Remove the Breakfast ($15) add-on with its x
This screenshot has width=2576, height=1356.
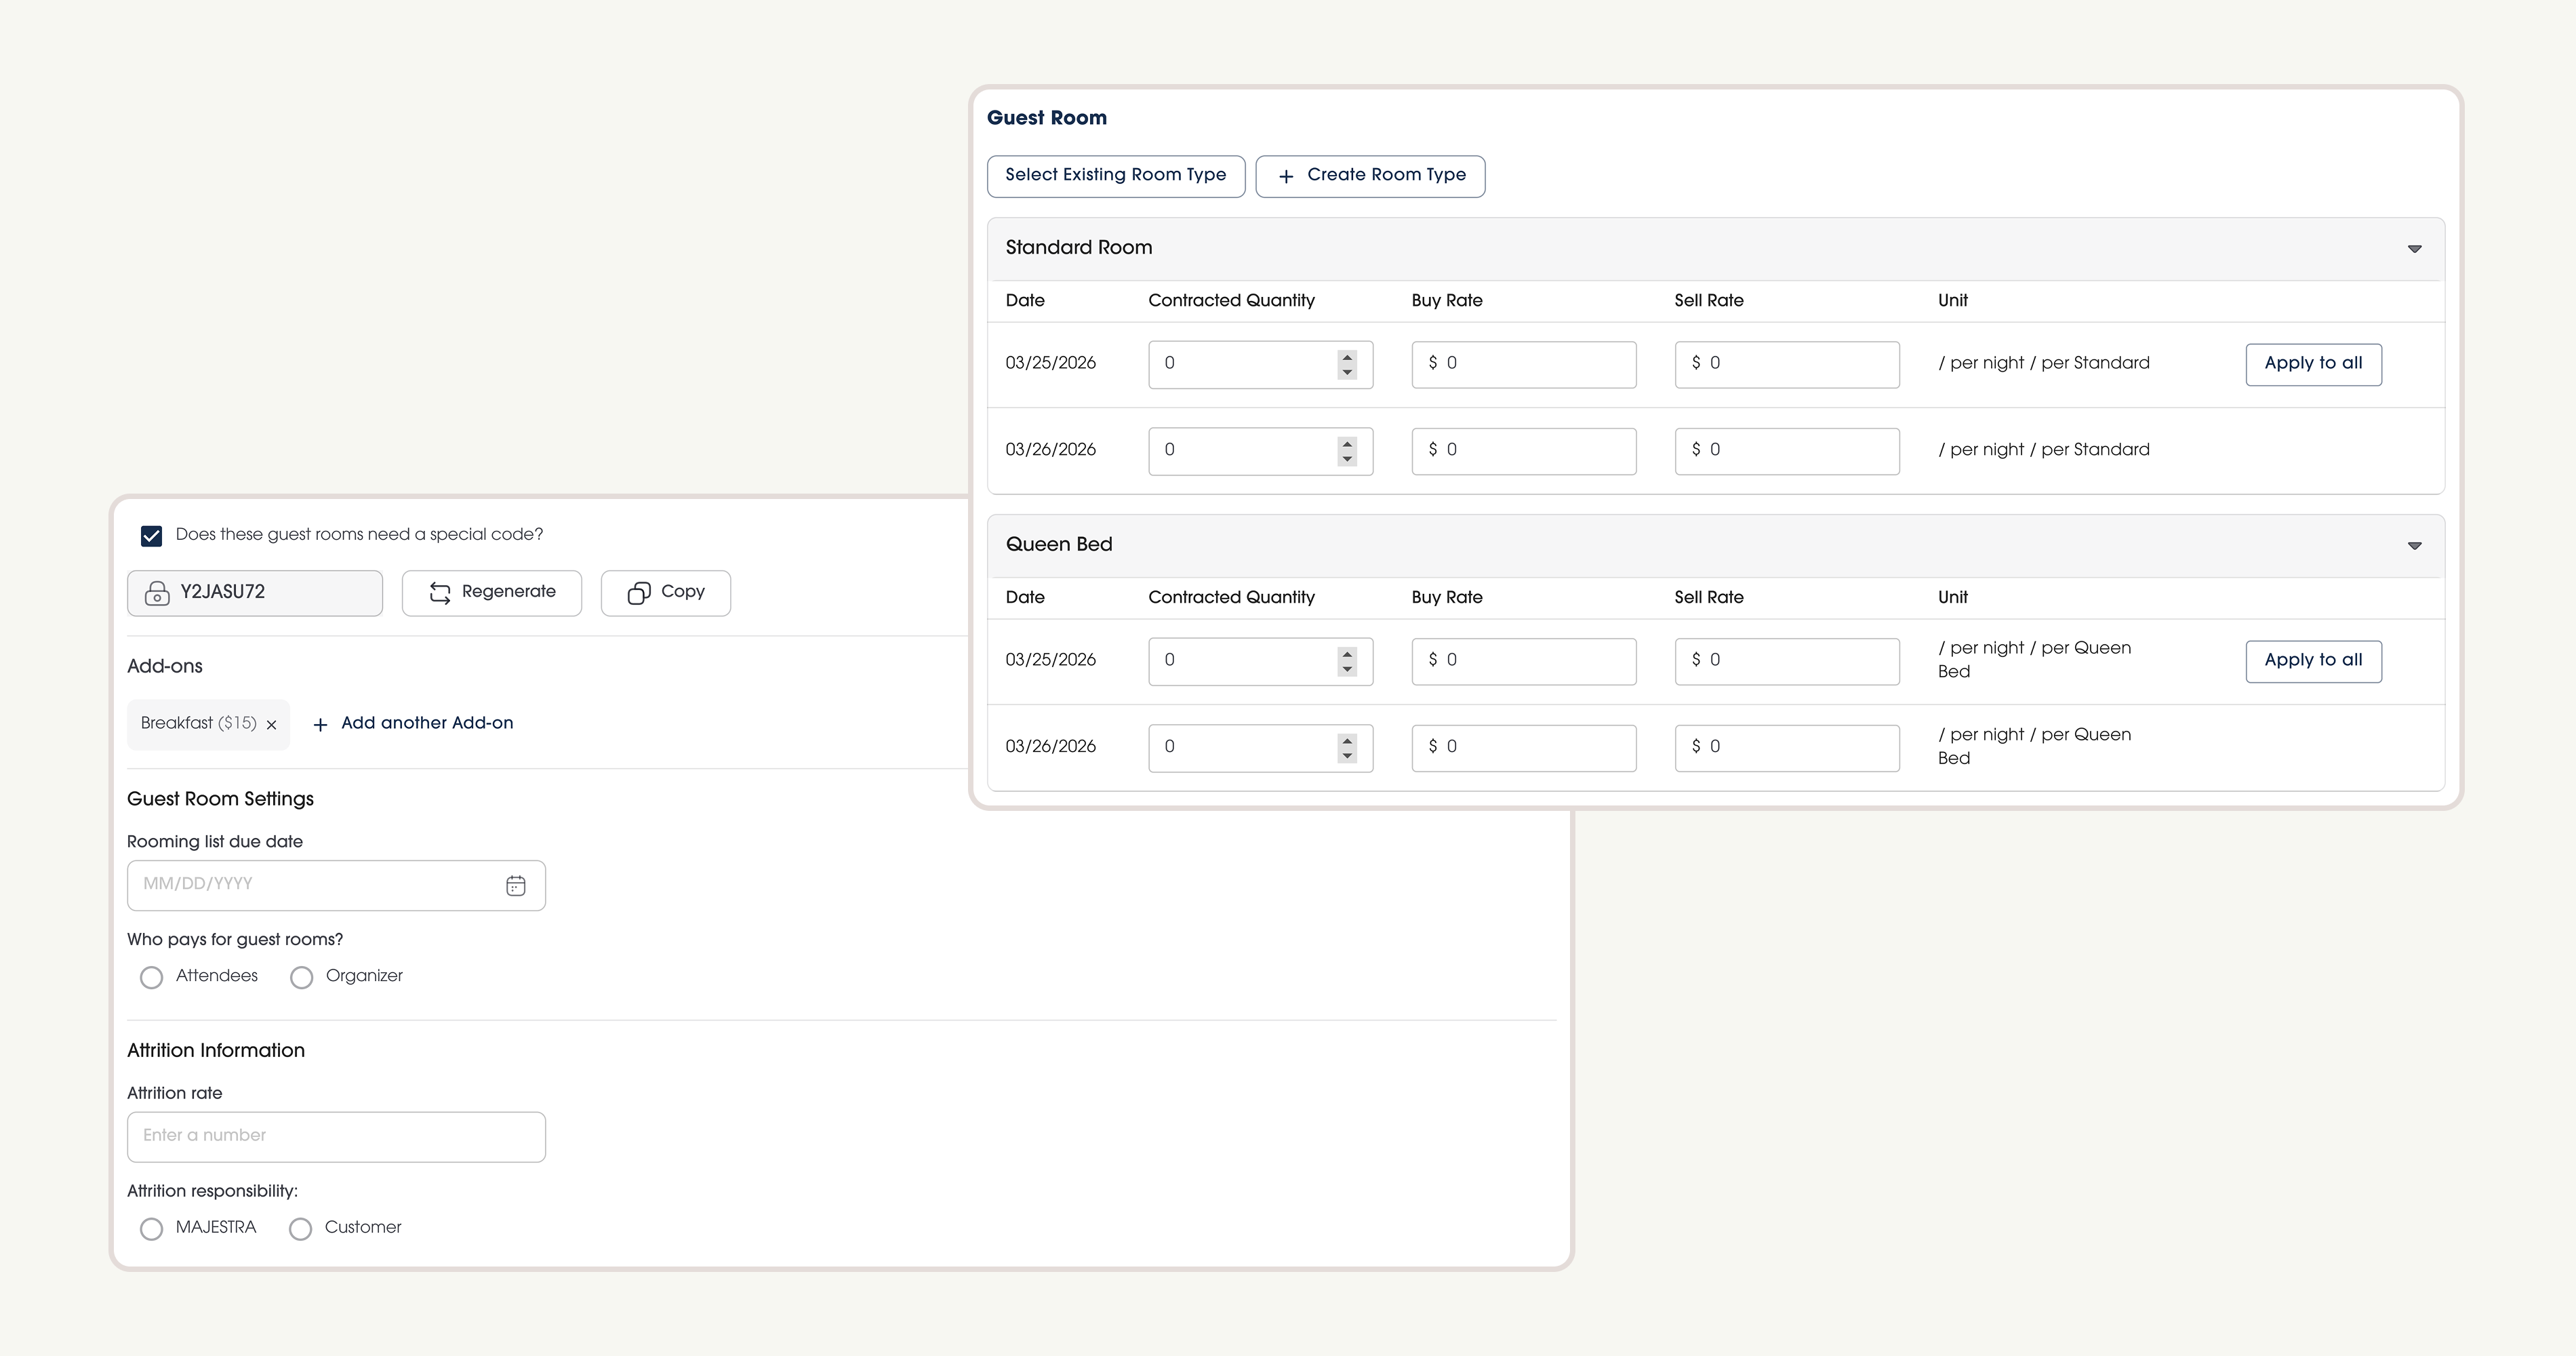271,725
